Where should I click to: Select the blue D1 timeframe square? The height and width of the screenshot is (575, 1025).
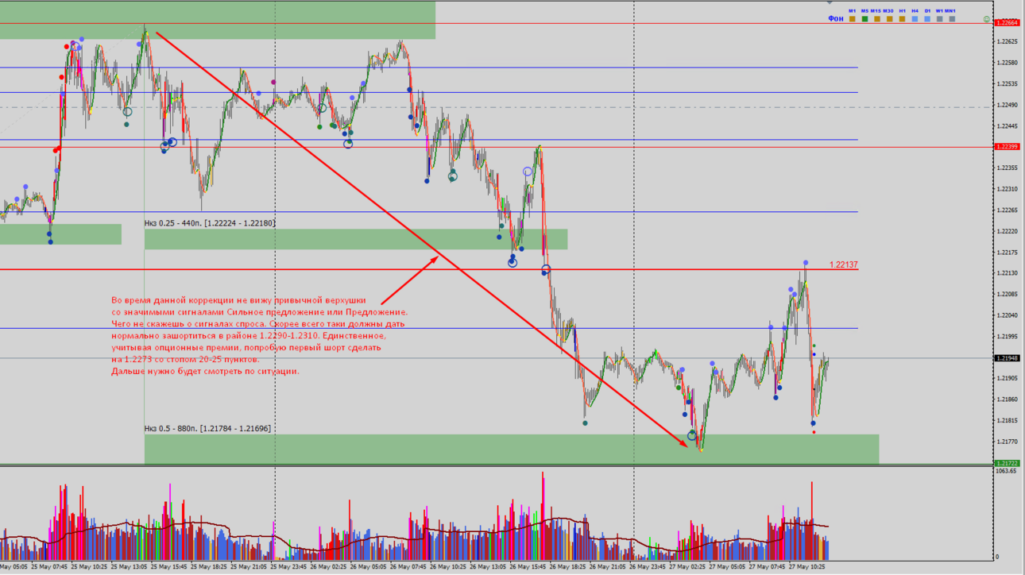pyautogui.click(x=927, y=19)
